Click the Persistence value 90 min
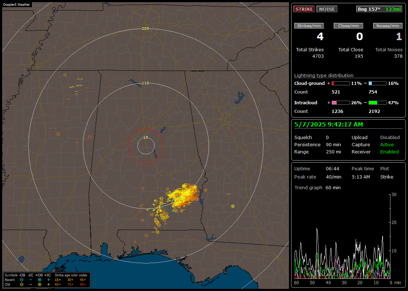This screenshot has width=408, height=291. (x=333, y=144)
